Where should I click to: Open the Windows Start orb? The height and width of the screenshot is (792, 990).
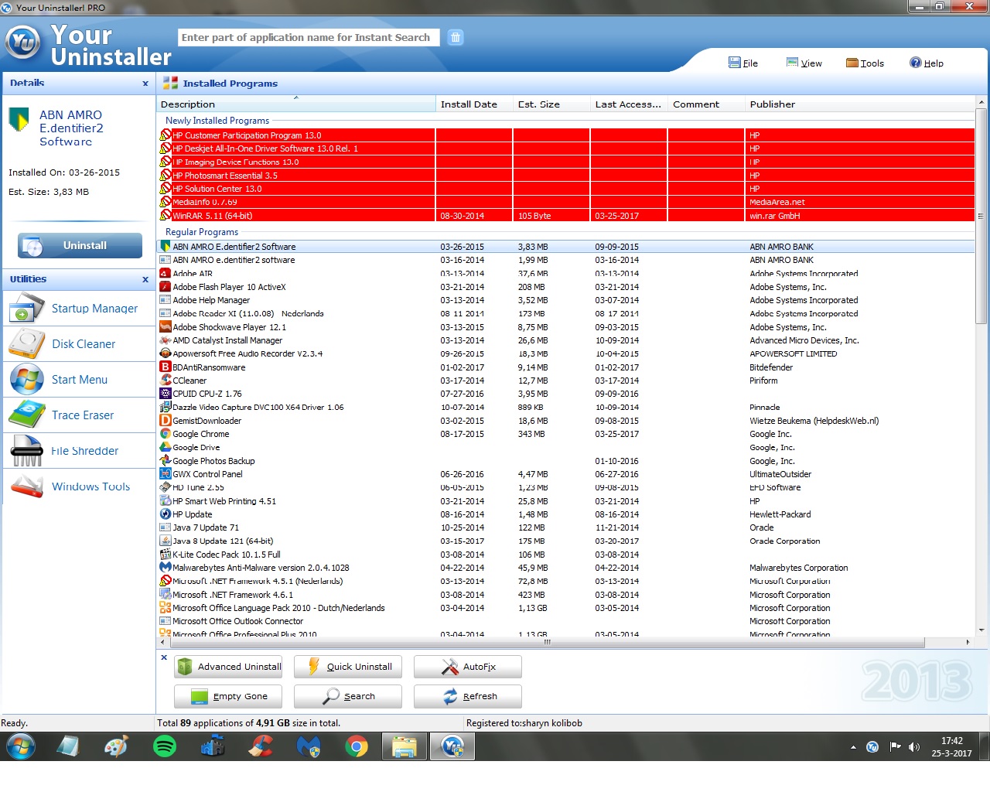click(21, 747)
